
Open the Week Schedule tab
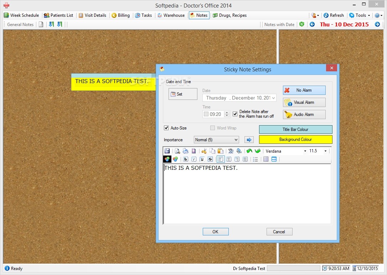(21, 15)
